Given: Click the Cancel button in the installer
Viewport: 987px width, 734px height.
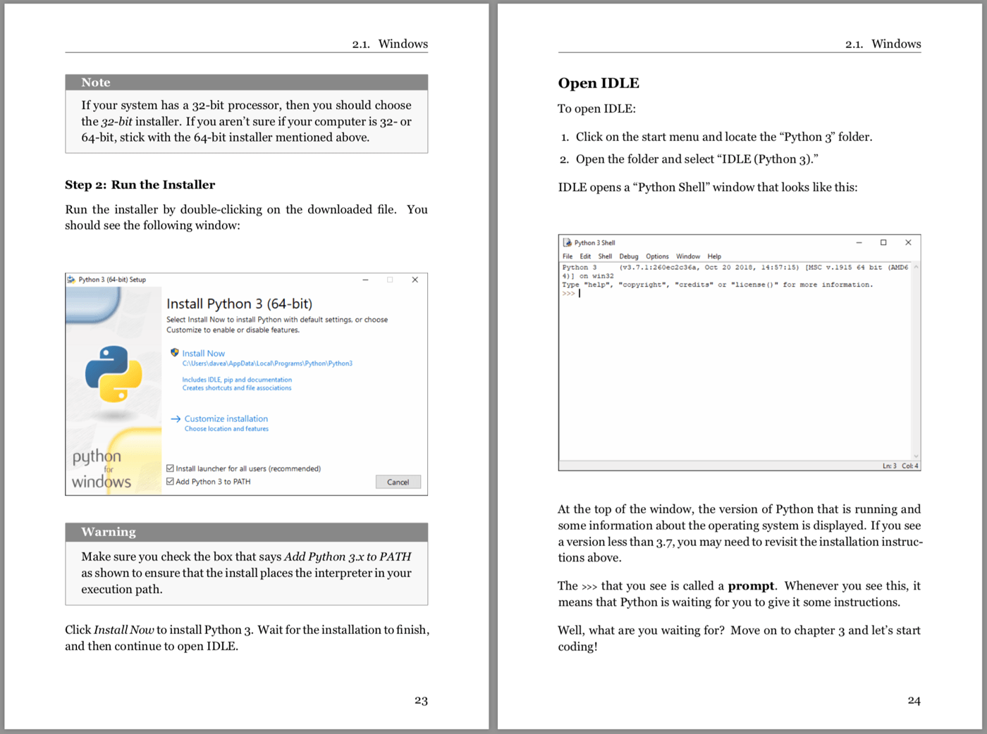Looking at the screenshot, I should (x=398, y=482).
